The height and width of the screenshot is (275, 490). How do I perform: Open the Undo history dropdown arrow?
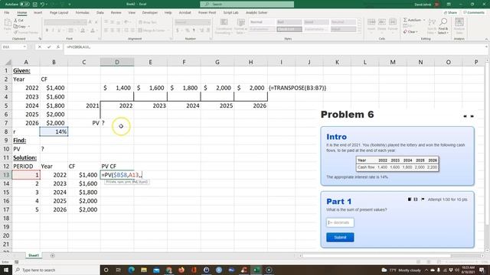click(x=47, y=5)
